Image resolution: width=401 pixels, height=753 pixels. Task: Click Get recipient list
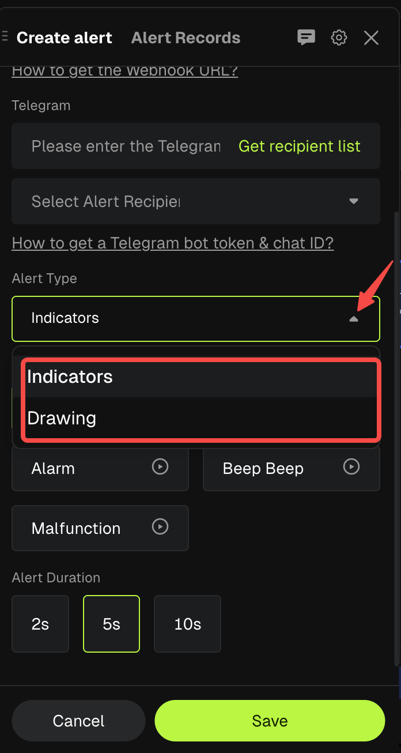coord(299,146)
